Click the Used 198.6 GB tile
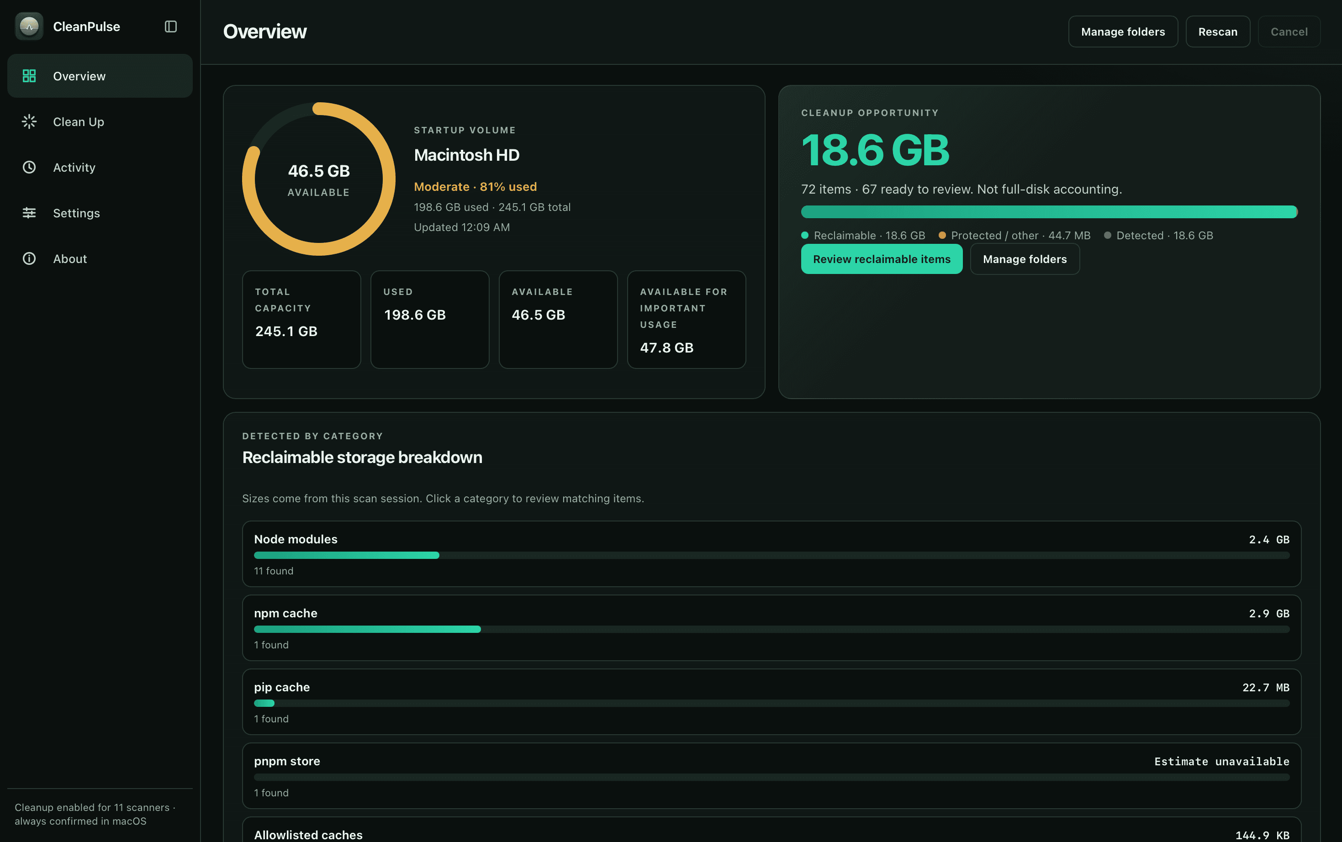 [x=429, y=320]
